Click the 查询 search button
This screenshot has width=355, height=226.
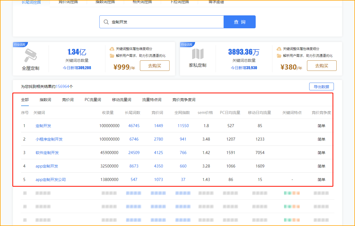click(240, 22)
